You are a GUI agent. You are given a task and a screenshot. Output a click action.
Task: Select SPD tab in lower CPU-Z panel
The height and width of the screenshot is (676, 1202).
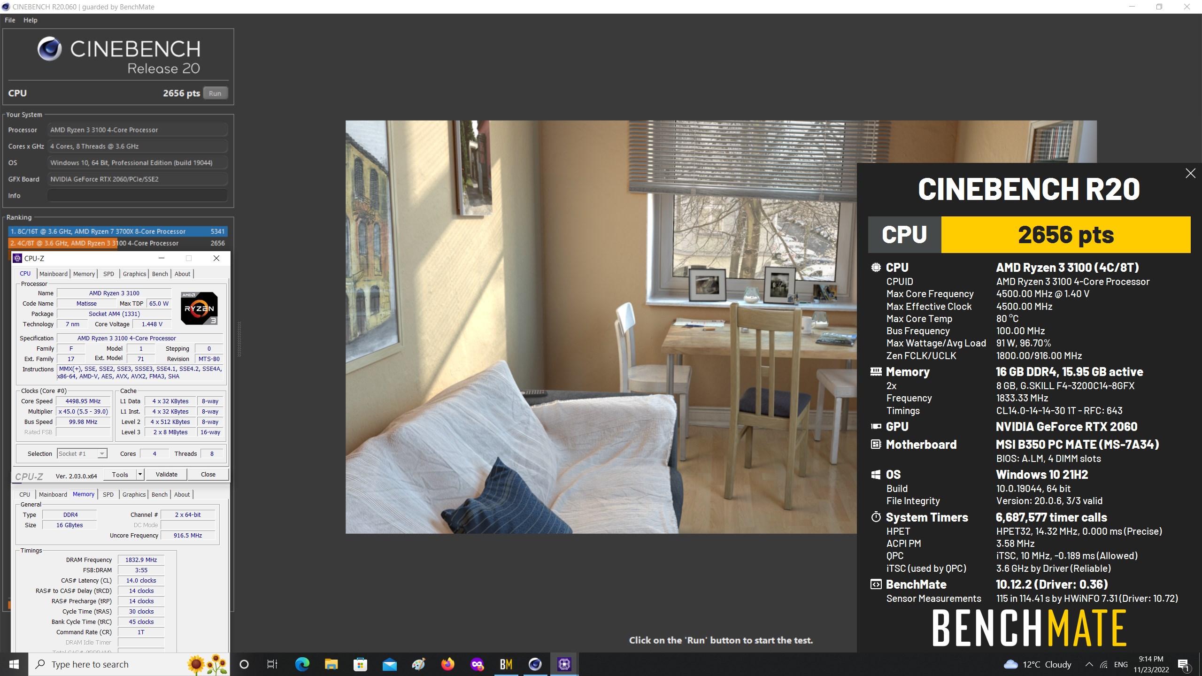(108, 494)
